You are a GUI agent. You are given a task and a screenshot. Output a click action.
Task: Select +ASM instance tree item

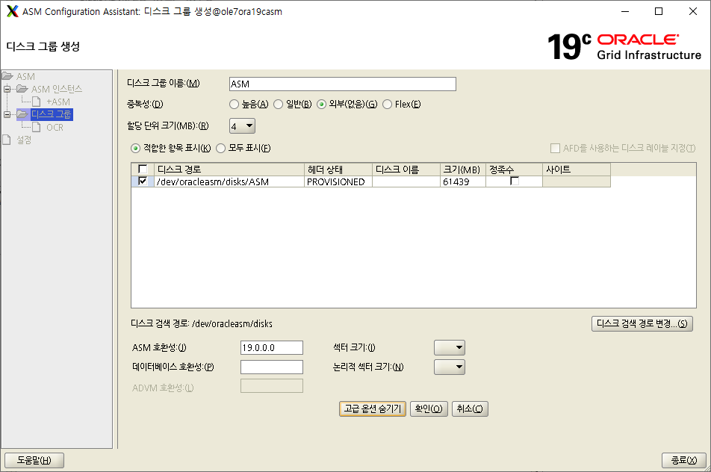tap(58, 102)
